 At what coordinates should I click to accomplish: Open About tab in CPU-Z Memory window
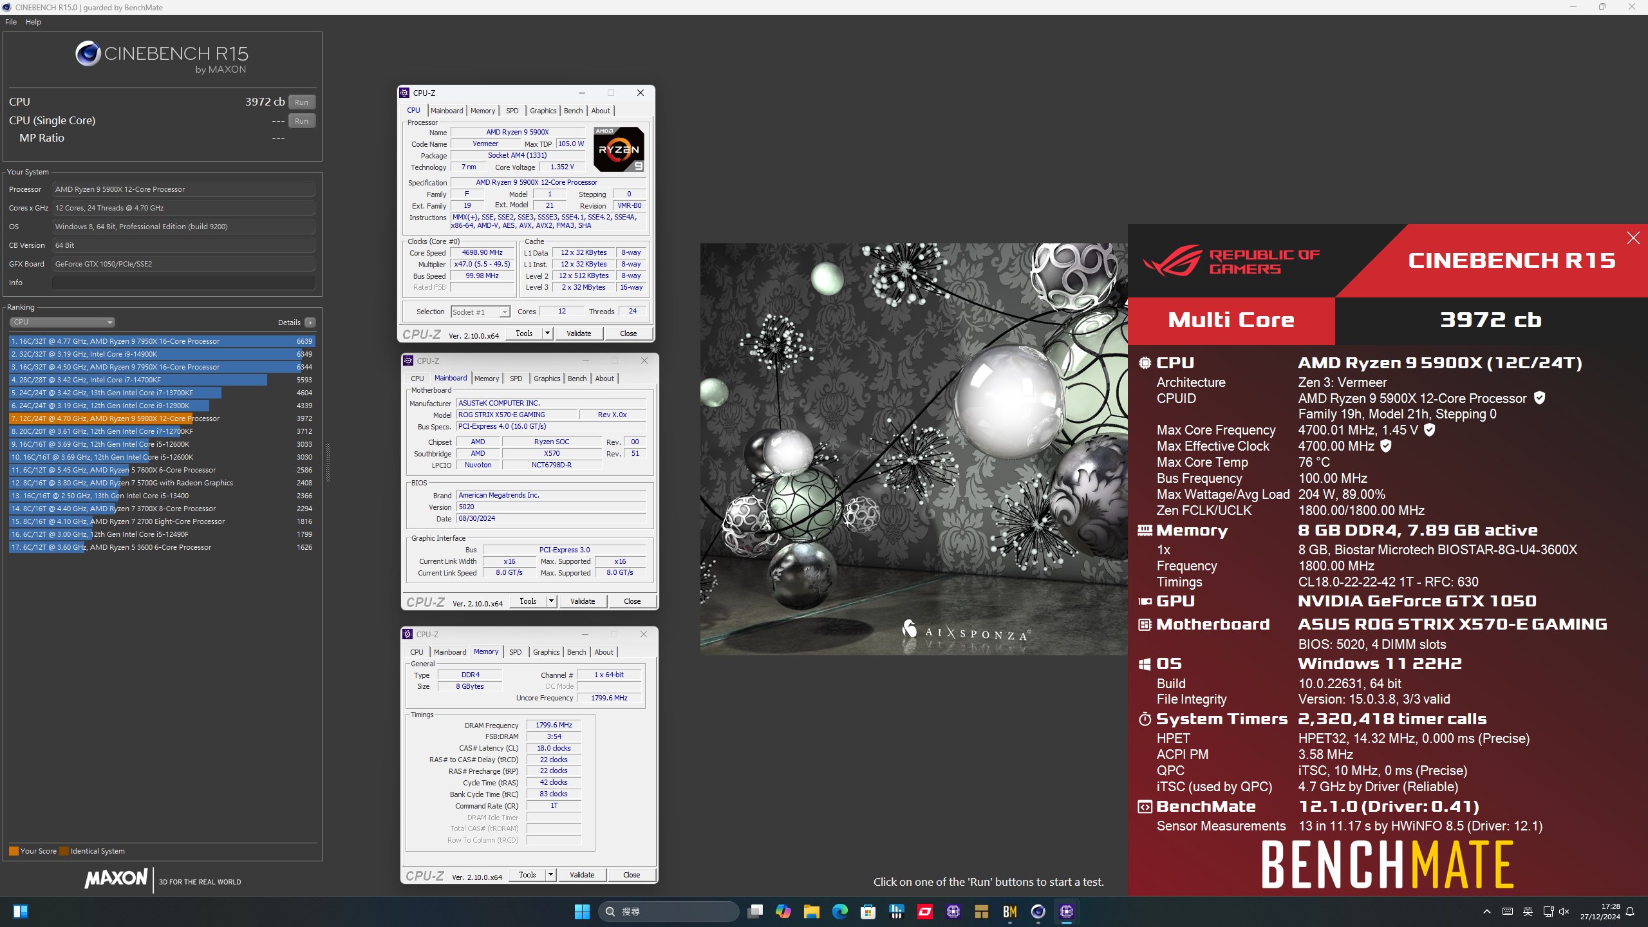(603, 652)
